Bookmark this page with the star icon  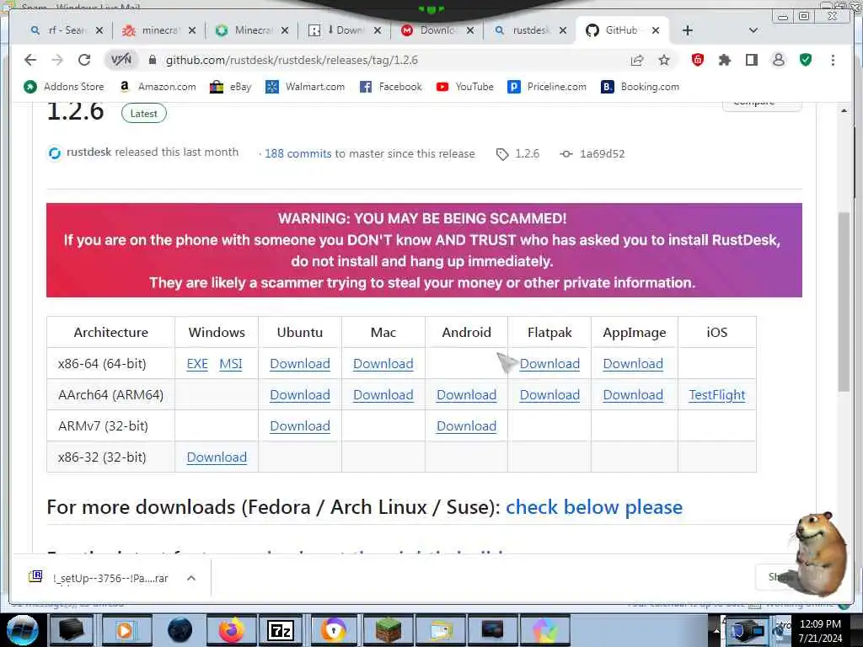tap(664, 60)
